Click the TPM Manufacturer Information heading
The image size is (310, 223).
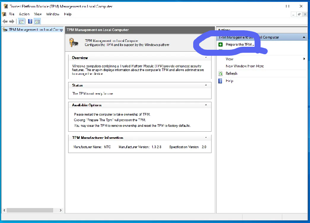[x=97, y=137]
